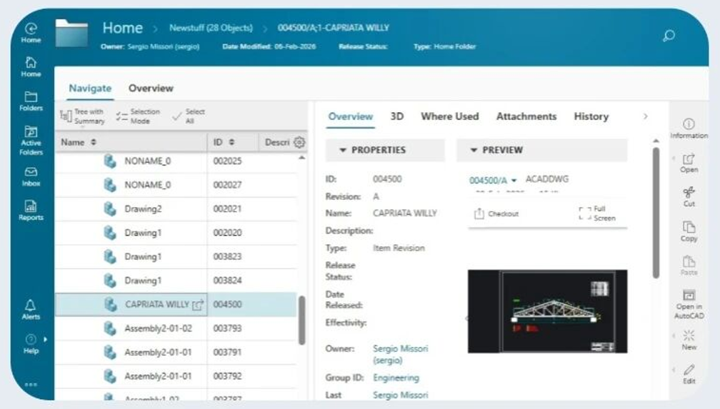Select Assembly2-01-02 row
Image resolution: width=720 pixels, height=409 pixels.
[x=176, y=328]
